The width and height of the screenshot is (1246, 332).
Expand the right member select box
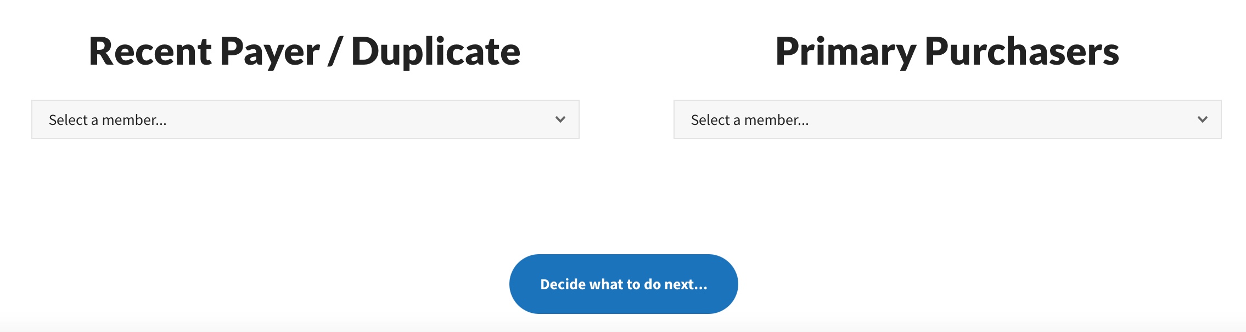click(947, 119)
